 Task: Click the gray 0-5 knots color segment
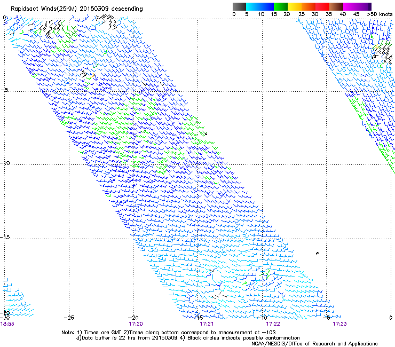pos(239,6)
